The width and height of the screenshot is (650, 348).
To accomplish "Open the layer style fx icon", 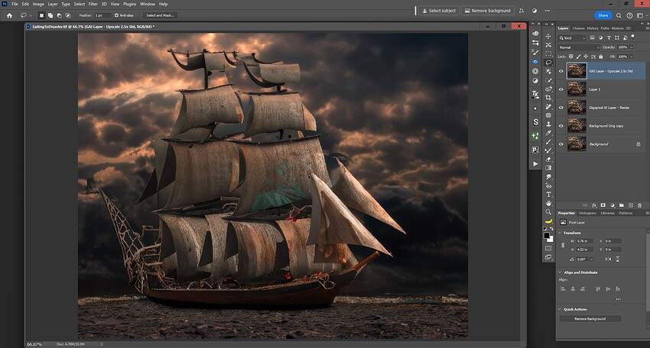I will (594, 205).
